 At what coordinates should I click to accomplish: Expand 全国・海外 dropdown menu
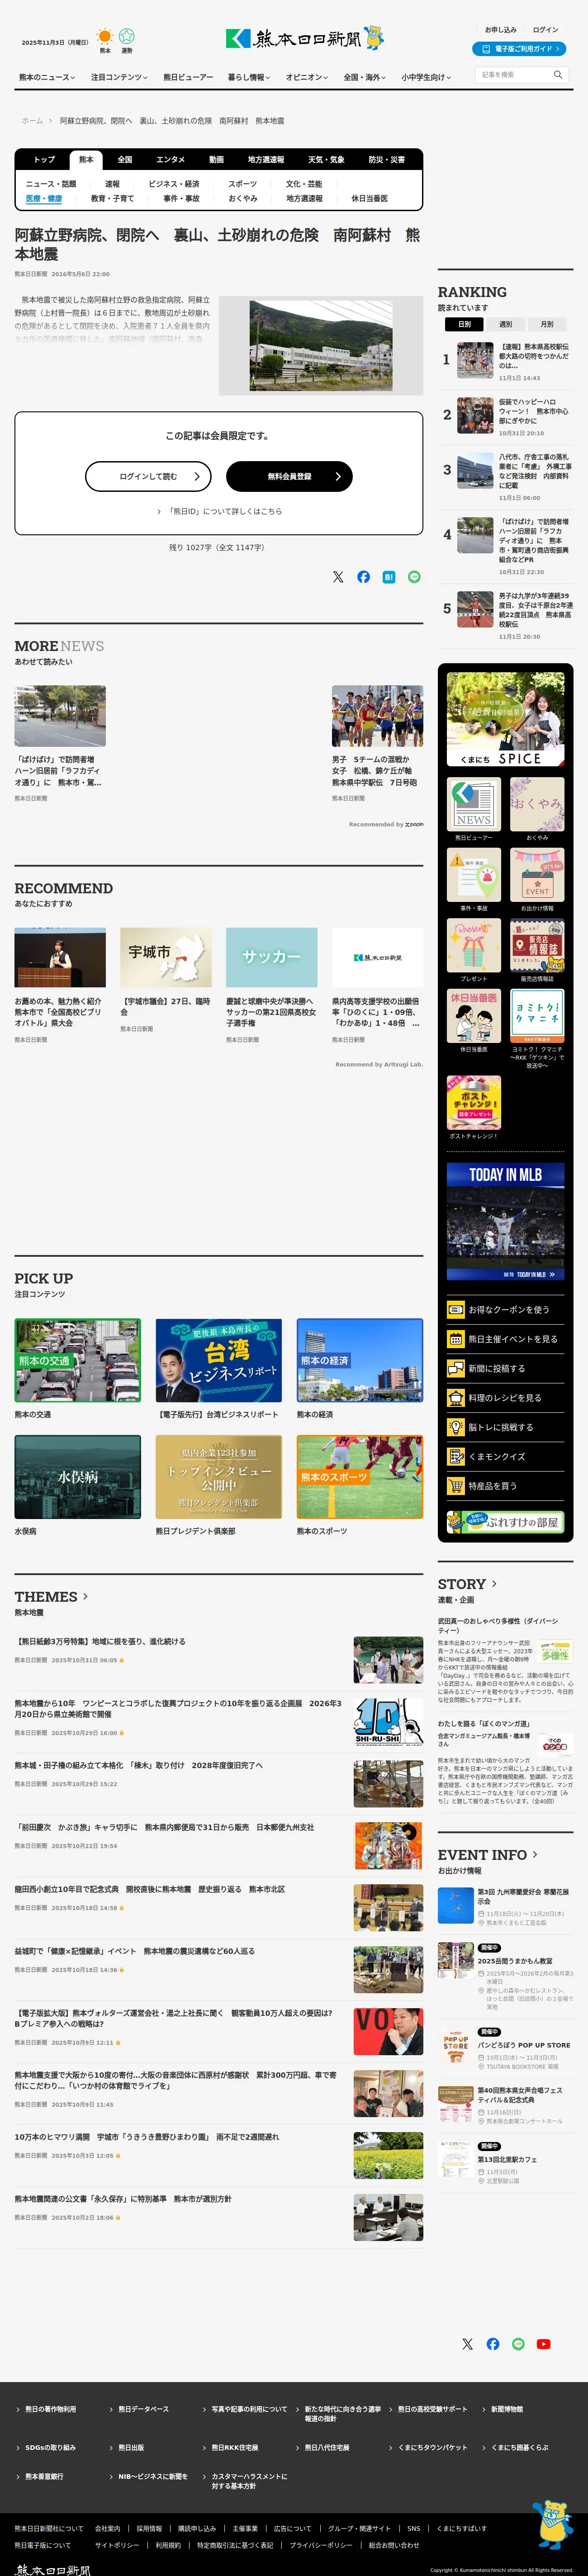point(365,77)
